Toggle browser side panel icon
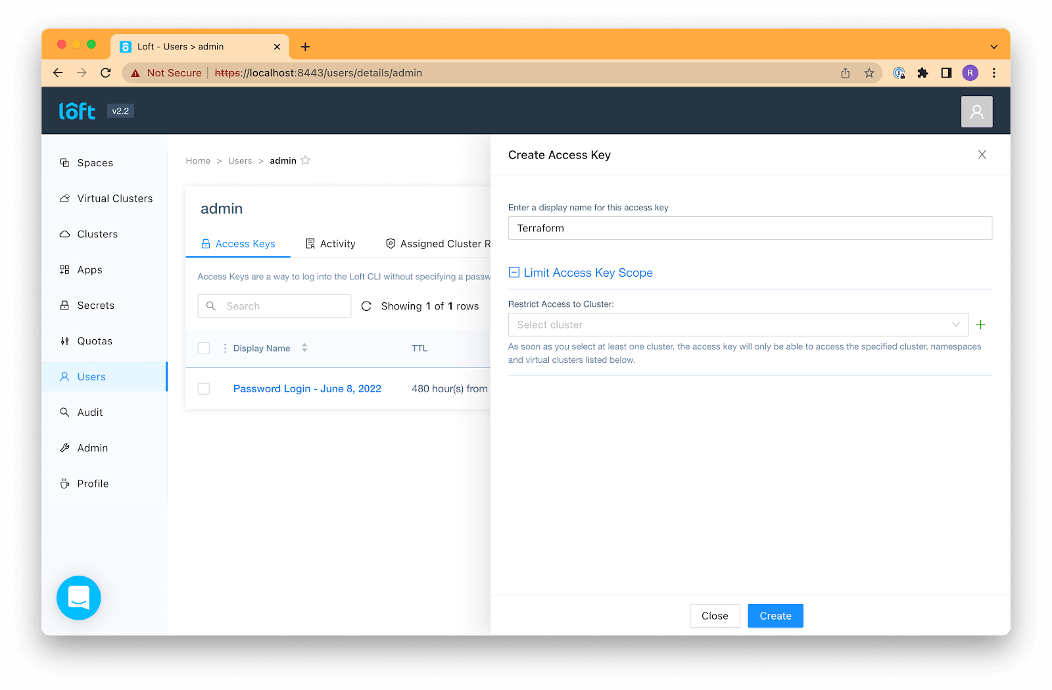 pyautogui.click(x=946, y=73)
